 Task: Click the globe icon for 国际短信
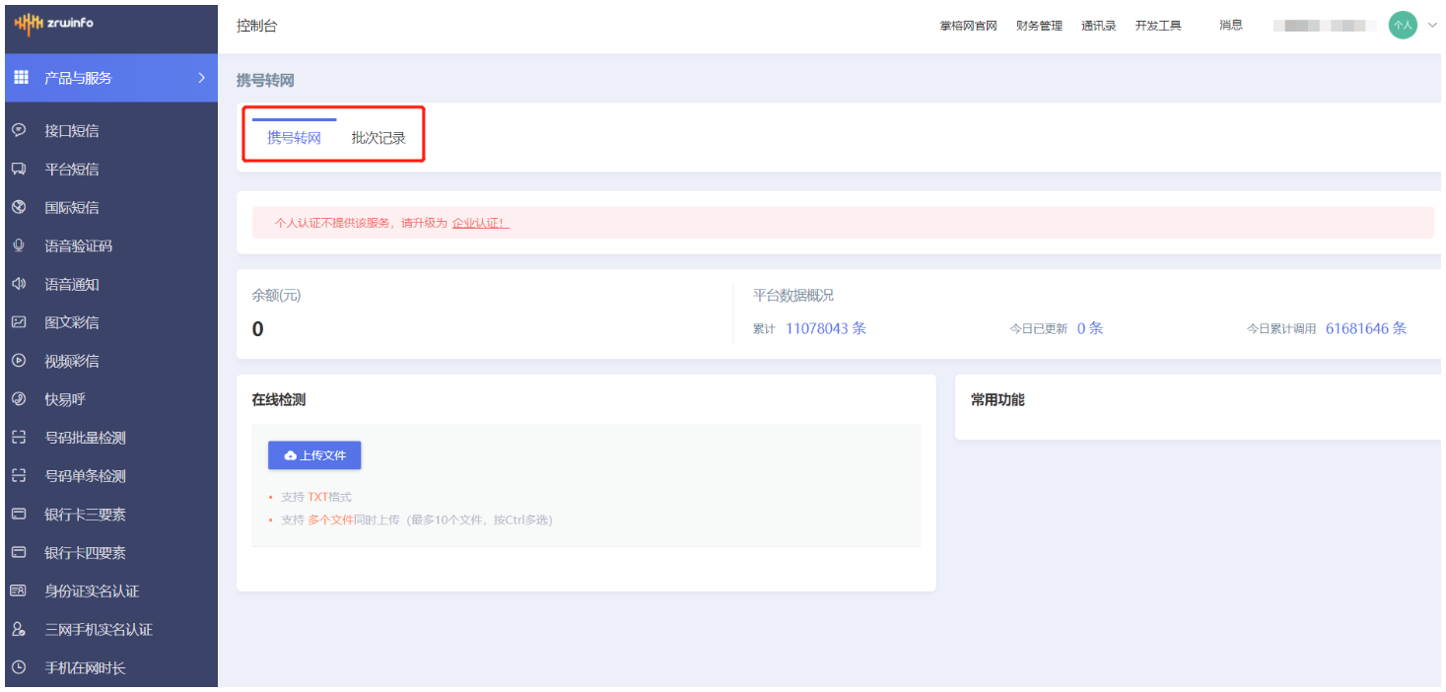[18, 207]
